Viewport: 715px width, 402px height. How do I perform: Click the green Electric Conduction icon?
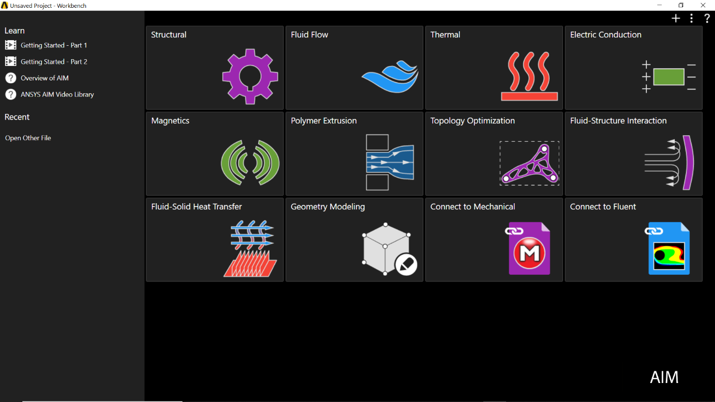coord(669,76)
